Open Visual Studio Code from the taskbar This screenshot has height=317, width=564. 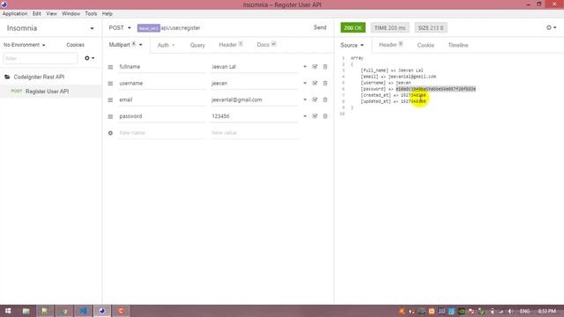[83, 311]
